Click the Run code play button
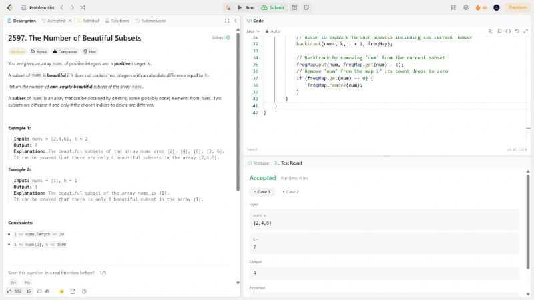Image resolution: width=534 pixels, height=300 pixels. 245,7
